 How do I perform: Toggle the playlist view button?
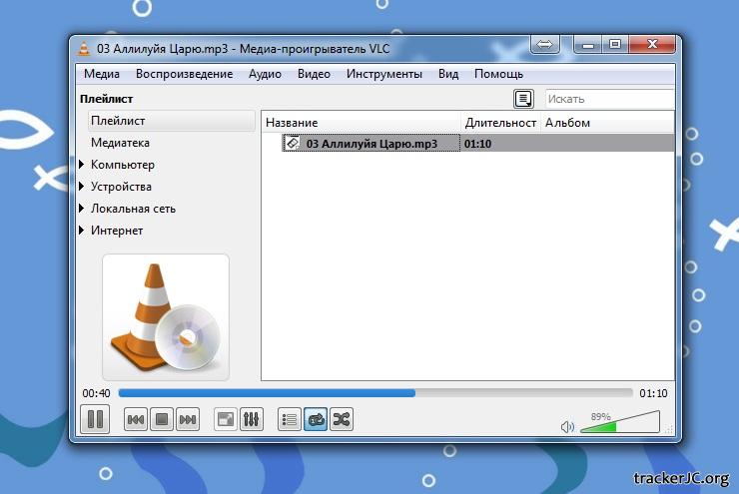289,420
